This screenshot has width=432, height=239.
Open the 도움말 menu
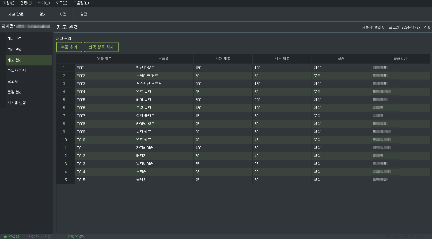81,3
